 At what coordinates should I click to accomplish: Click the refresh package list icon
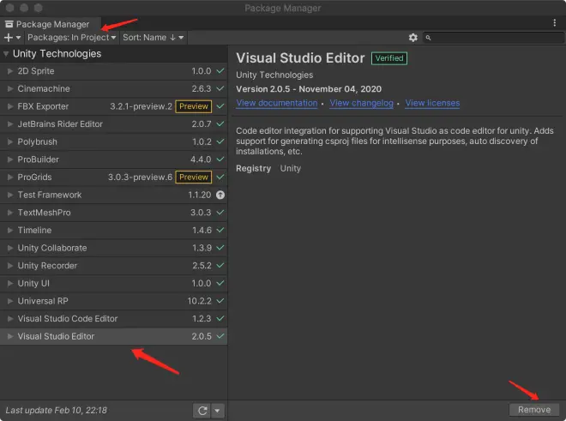[x=202, y=411]
